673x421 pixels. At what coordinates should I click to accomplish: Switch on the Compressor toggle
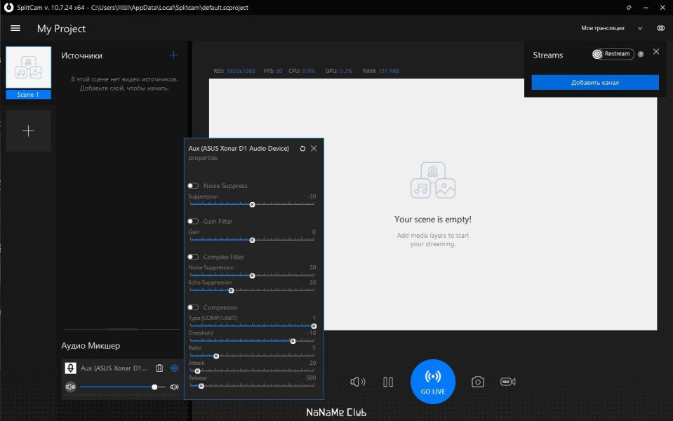[x=193, y=308]
